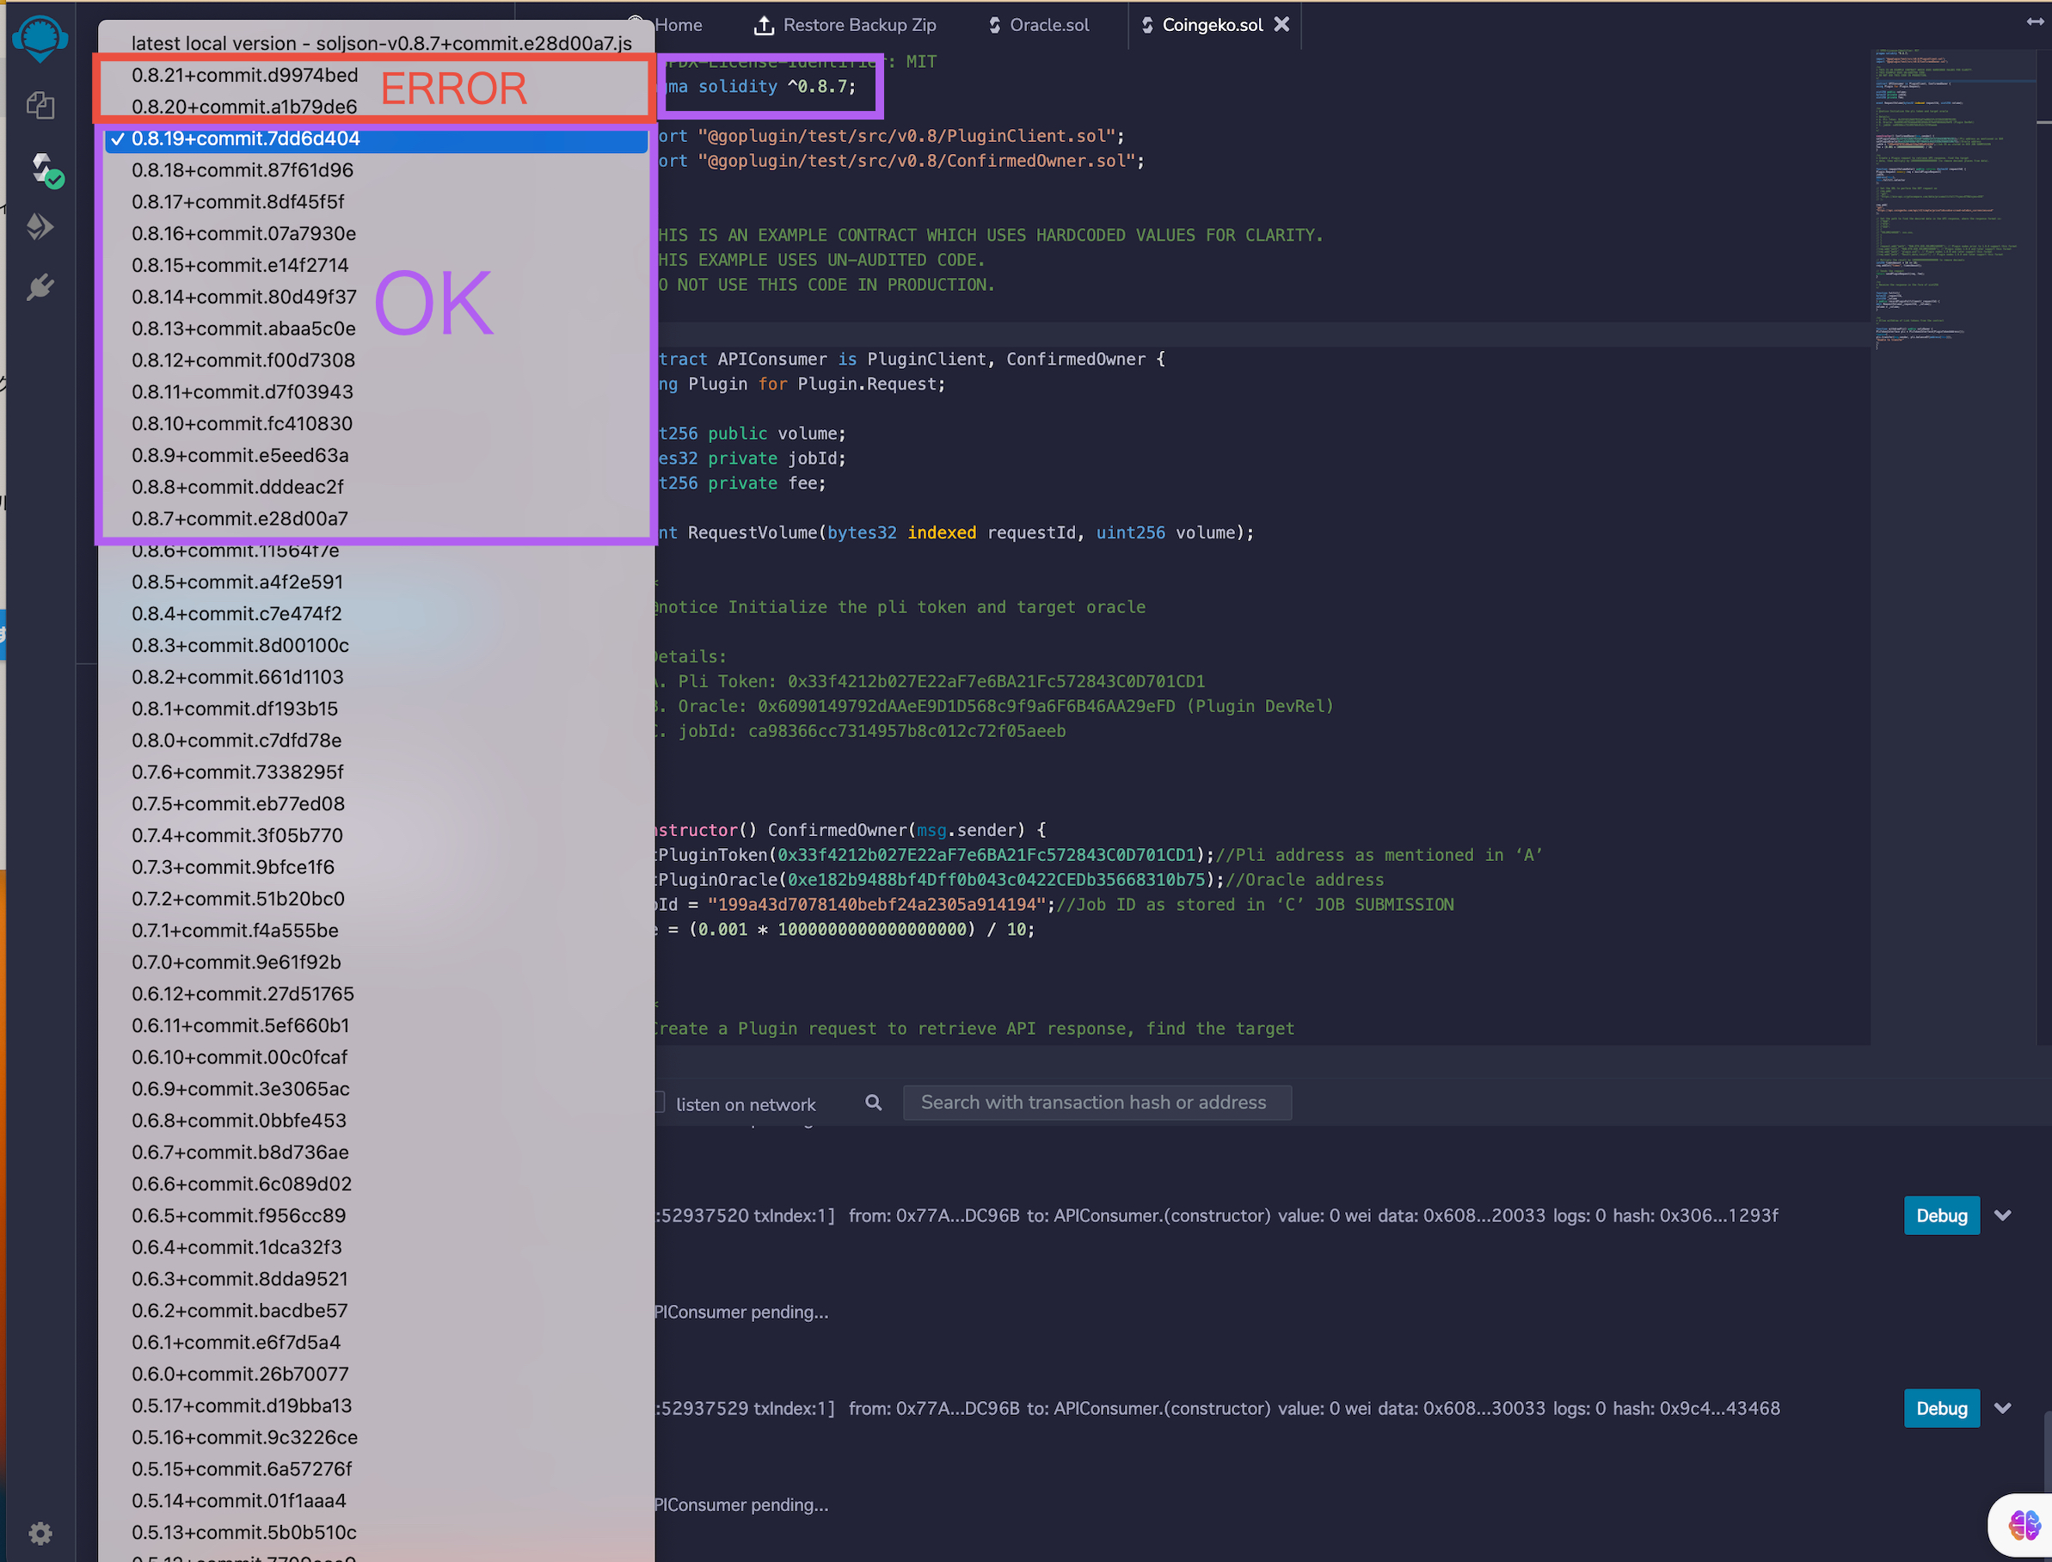Click the Remix logo icon

click(x=39, y=39)
